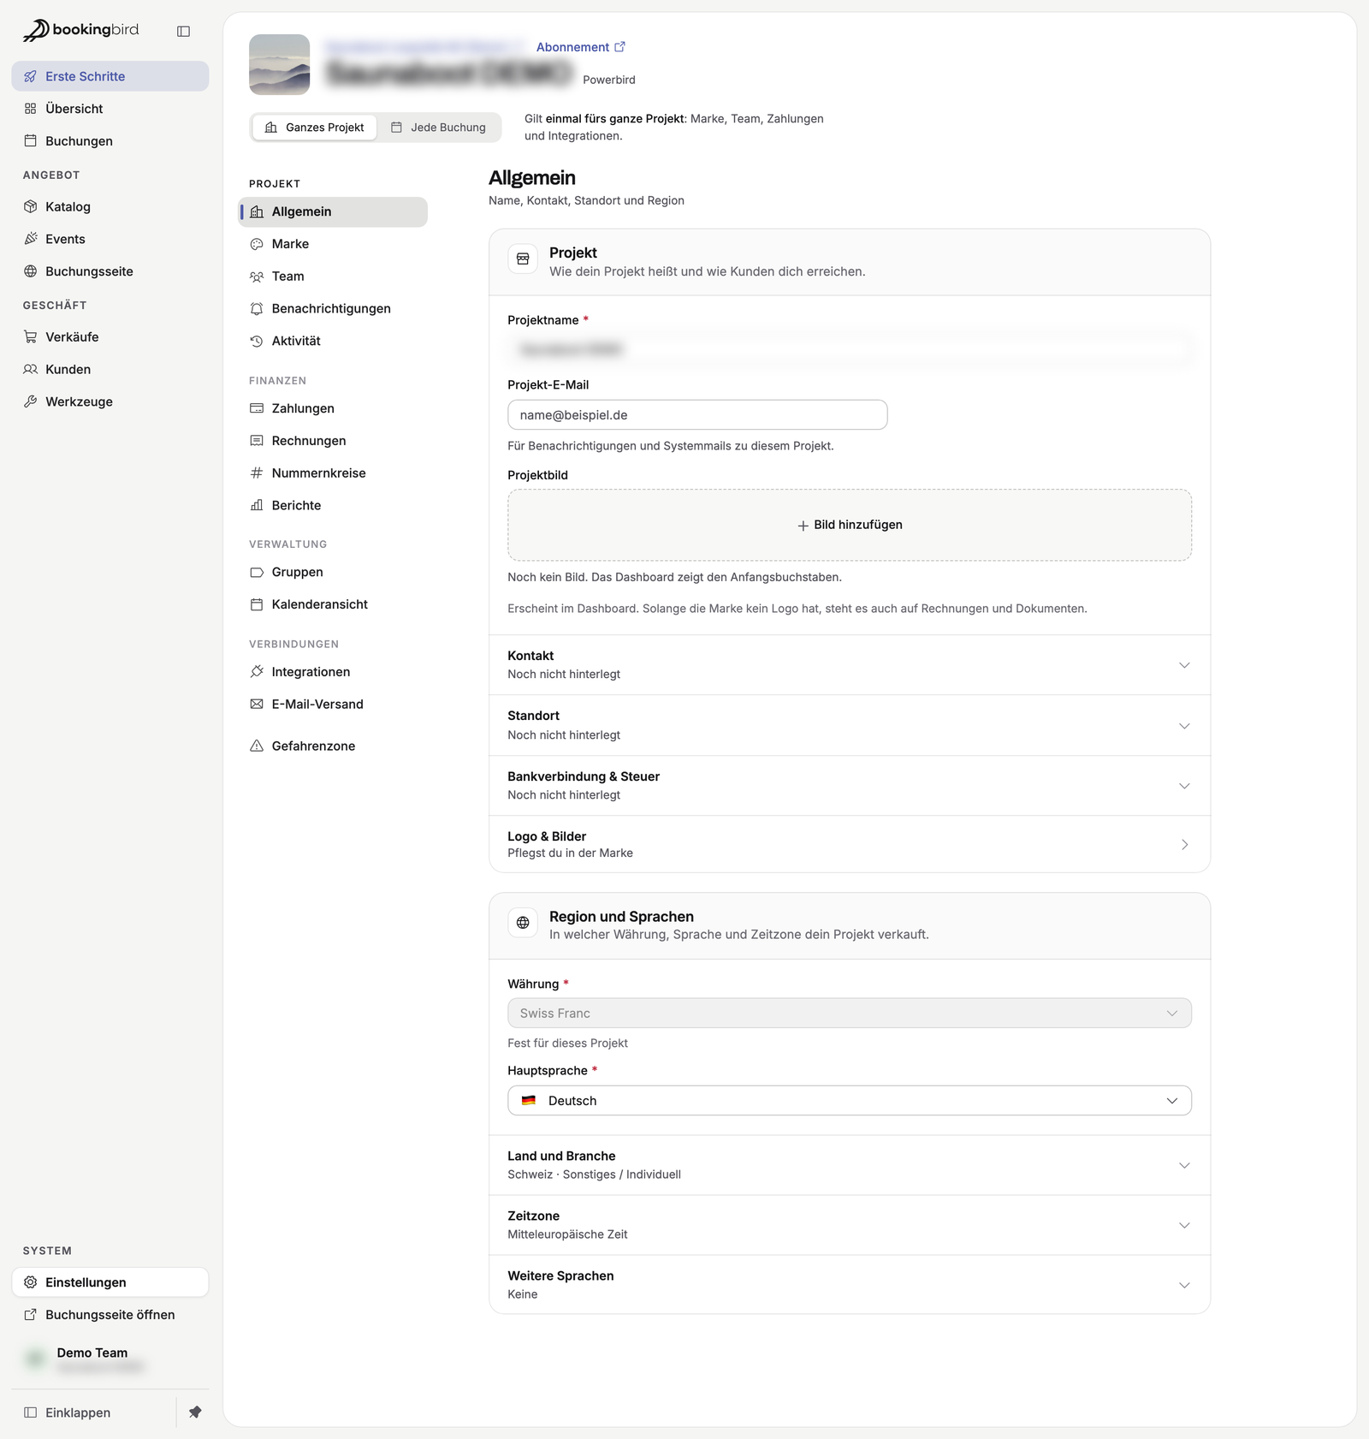Click the Buchungsseite globe icon in the sidebar
The width and height of the screenshot is (1369, 1439).
coord(31,271)
